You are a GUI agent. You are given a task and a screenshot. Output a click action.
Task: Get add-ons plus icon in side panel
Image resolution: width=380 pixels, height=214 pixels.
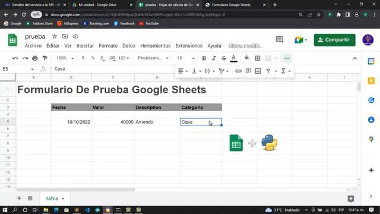coord(371,170)
